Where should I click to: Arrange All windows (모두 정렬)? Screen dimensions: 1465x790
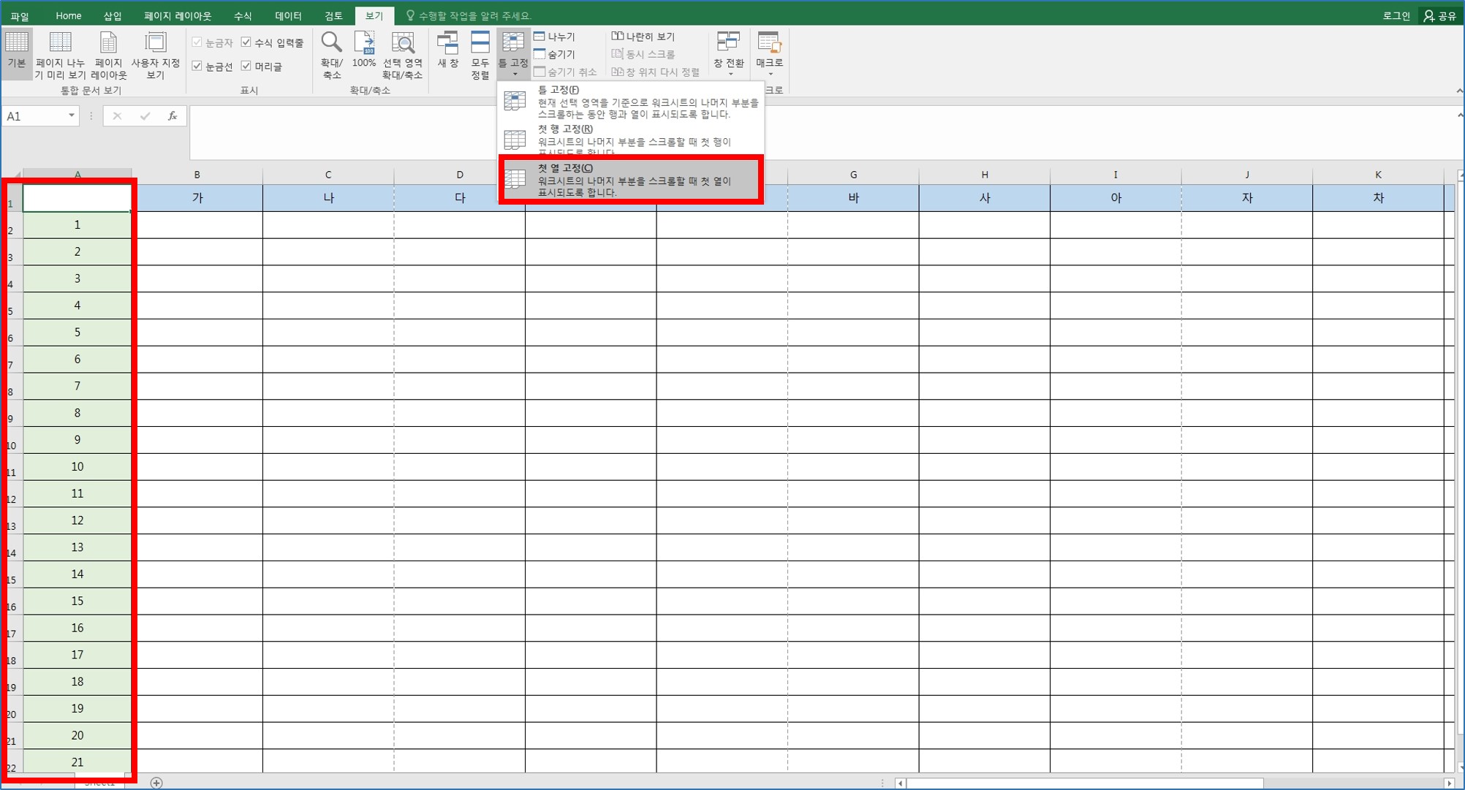pos(480,55)
